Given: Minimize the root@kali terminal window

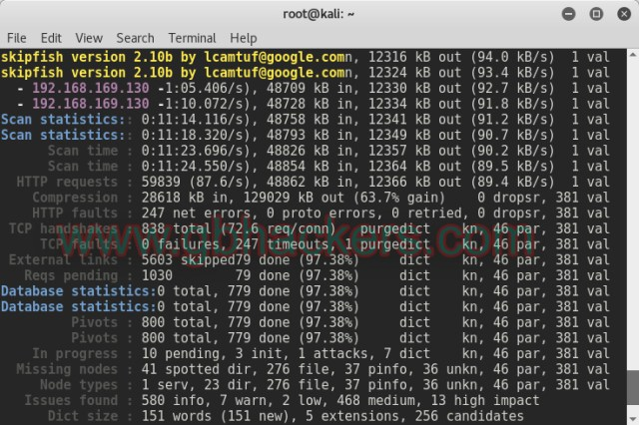Looking at the screenshot, I should (569, 13).
